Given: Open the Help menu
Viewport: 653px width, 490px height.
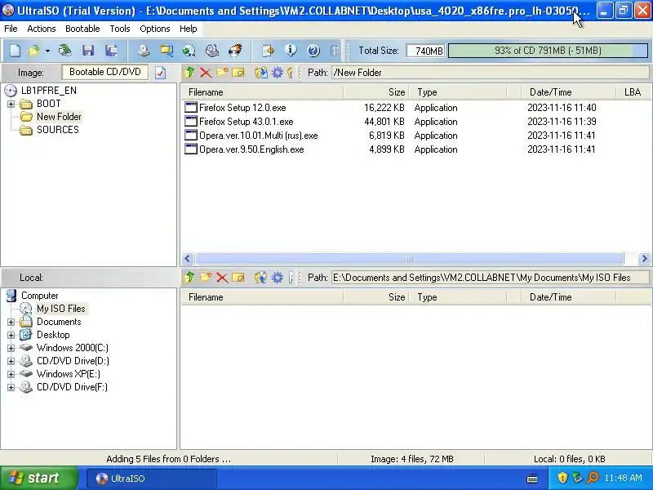Looking at the screenshot, I should click(189, 29).
